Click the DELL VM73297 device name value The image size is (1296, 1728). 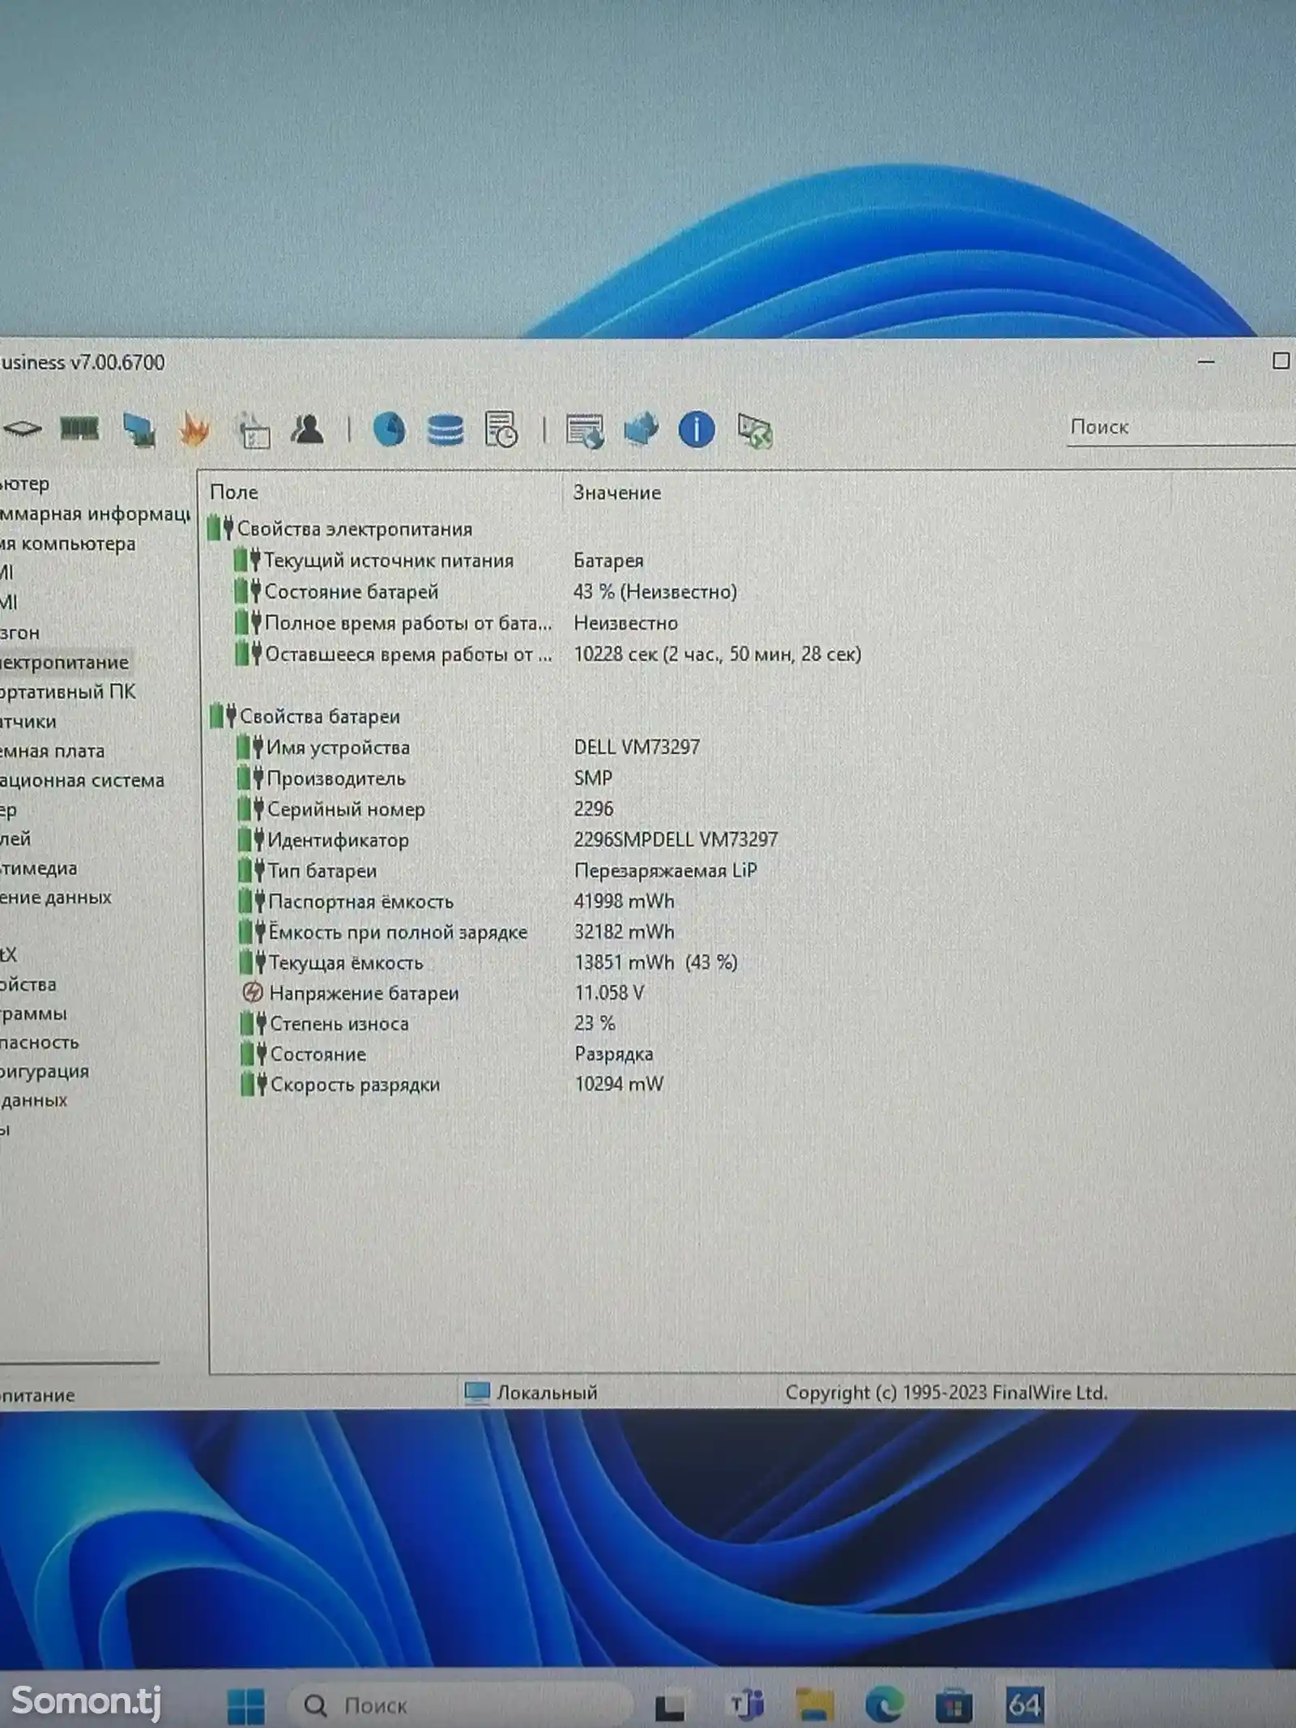[x=637, y=747]
